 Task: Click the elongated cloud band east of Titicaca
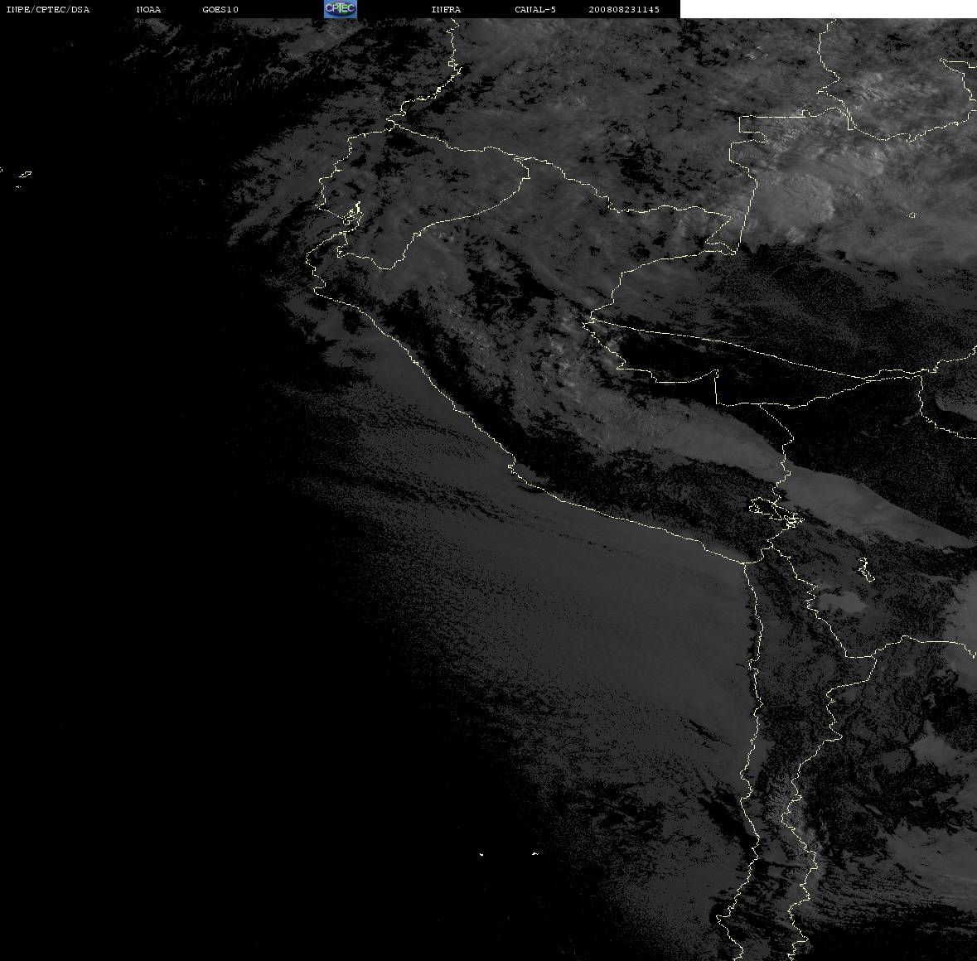click(x=873, y=505)
